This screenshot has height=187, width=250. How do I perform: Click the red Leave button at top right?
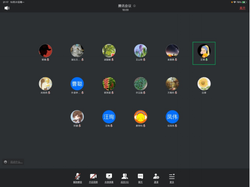pos(242,8)
